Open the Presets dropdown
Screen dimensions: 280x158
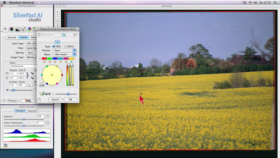pyautogui.click(x=64, y=50)
